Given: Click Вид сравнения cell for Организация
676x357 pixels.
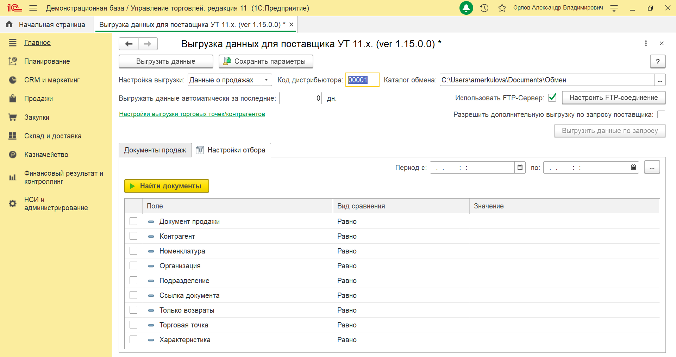Looking at the screenshot, I should (x=401, y=266).
